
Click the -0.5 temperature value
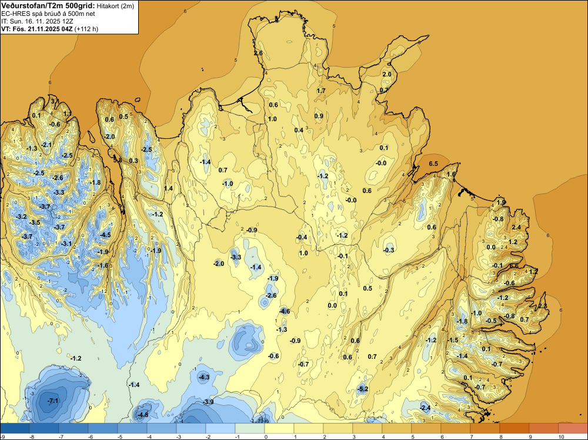click(491, 321)
